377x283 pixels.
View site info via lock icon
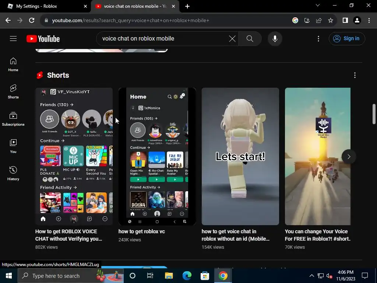click(46, 21)
